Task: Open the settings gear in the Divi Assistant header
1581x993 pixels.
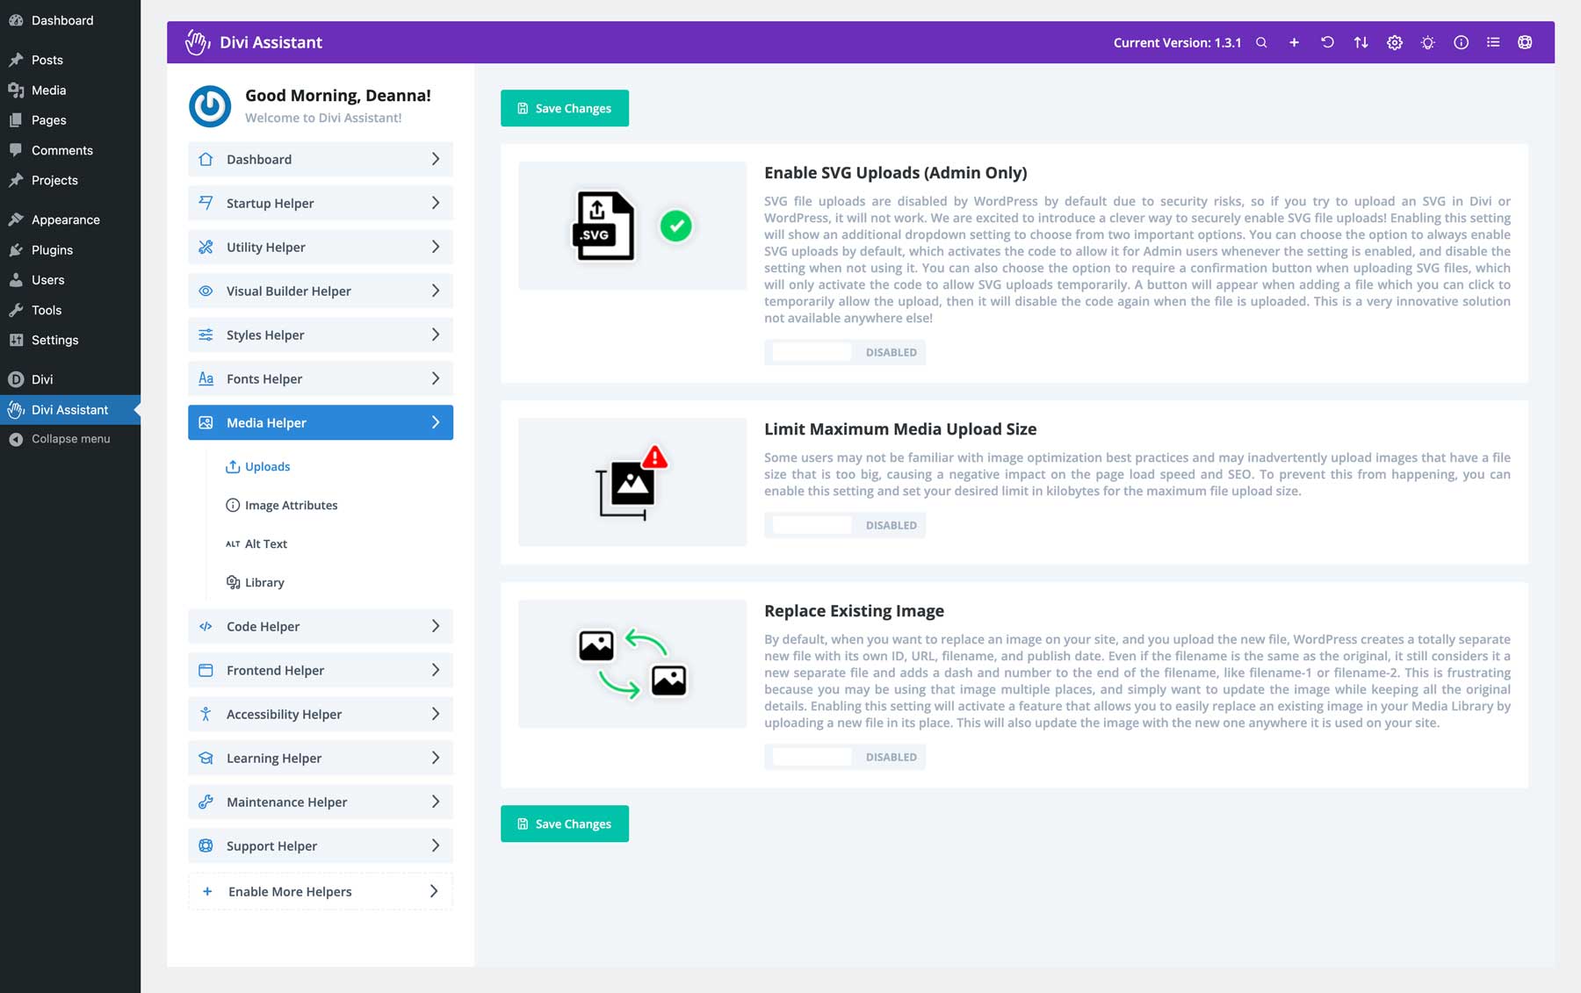Action: [1394, 41]
